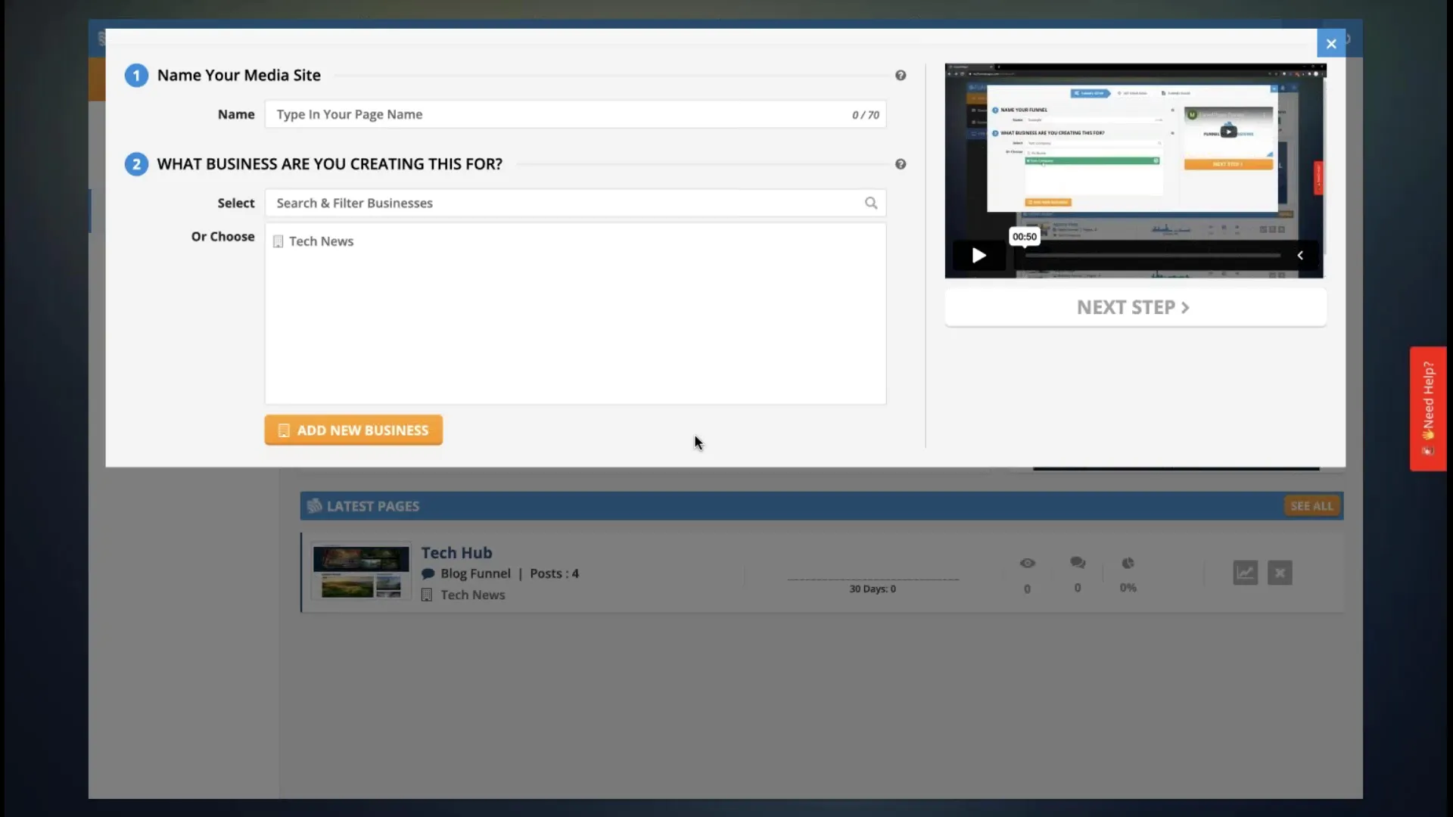The width and height of the screenshot is (1453, 817).
Task: Open stats chart icon for Tech Hub
Action: pos(1245,573)
